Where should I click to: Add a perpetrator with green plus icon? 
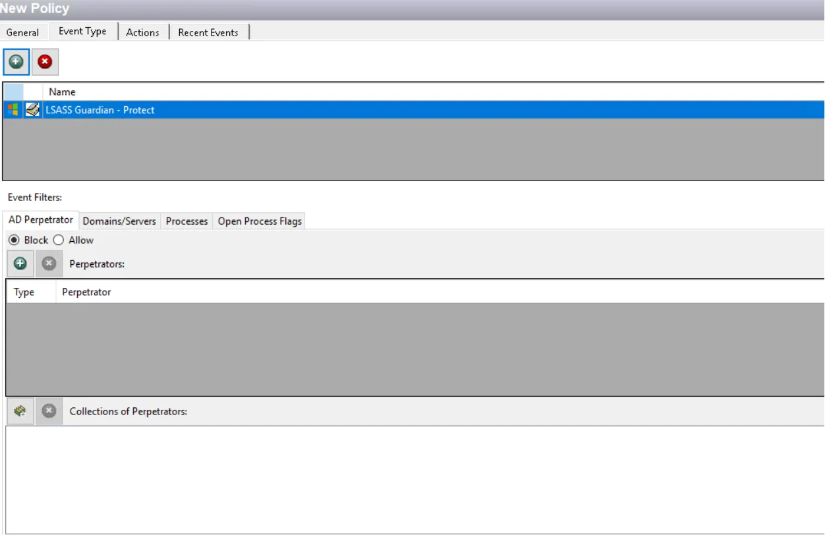20,264
